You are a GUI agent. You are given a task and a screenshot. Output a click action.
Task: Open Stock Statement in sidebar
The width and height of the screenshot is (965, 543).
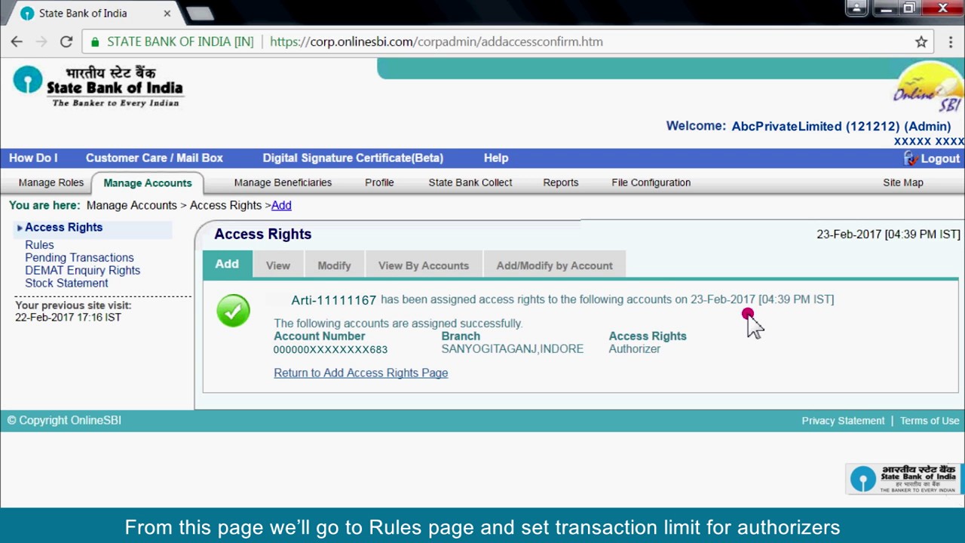click(66, 283)
